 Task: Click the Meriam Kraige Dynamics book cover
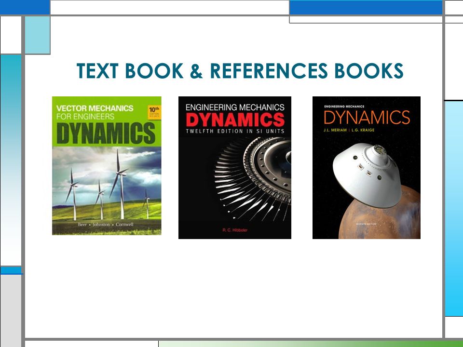point(367,168)
